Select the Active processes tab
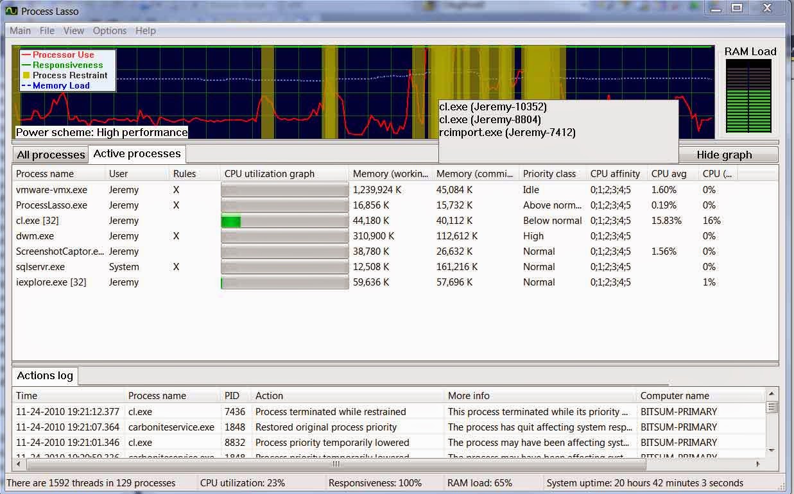Viewport: 794px width, 494px height. click(x=137, y=154)
